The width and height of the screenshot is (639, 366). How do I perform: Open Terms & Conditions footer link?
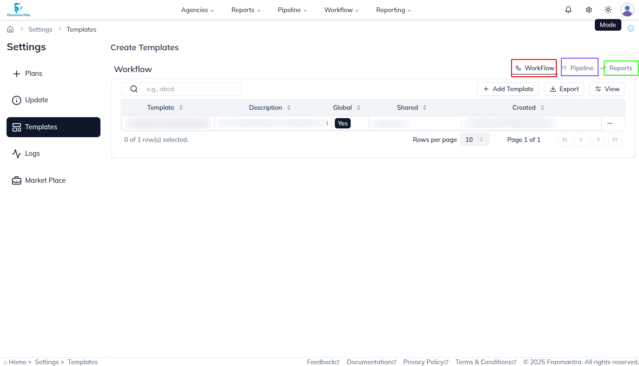[x=486, y=362]
